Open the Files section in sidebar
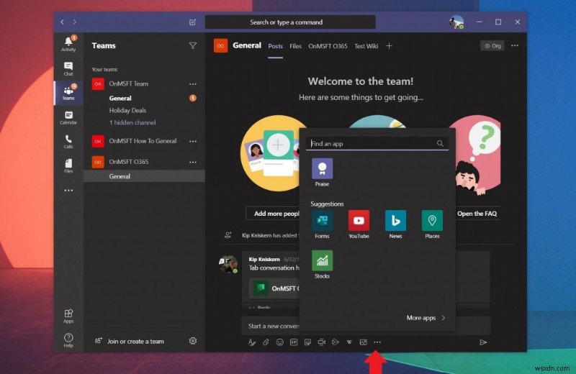Viewport: 576px width, 374px height. click(68, 165)
